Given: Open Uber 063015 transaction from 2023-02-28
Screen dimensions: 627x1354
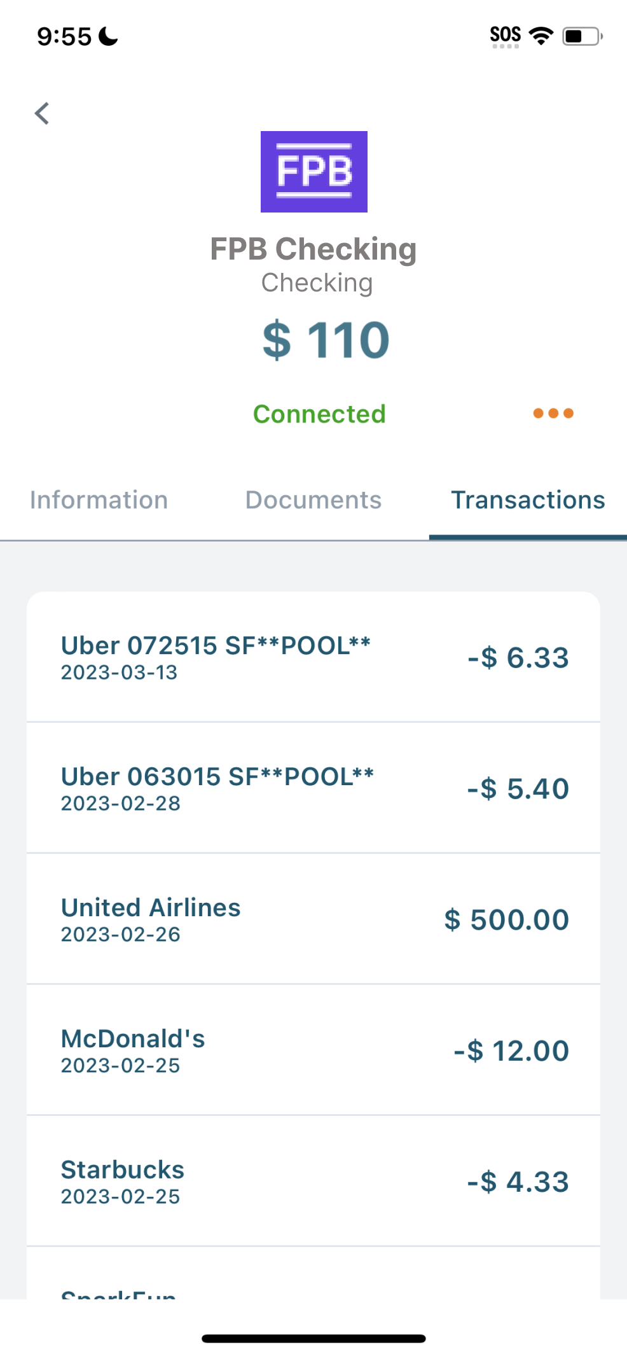Looking at the screenshot, I should [x=313, y=788].
